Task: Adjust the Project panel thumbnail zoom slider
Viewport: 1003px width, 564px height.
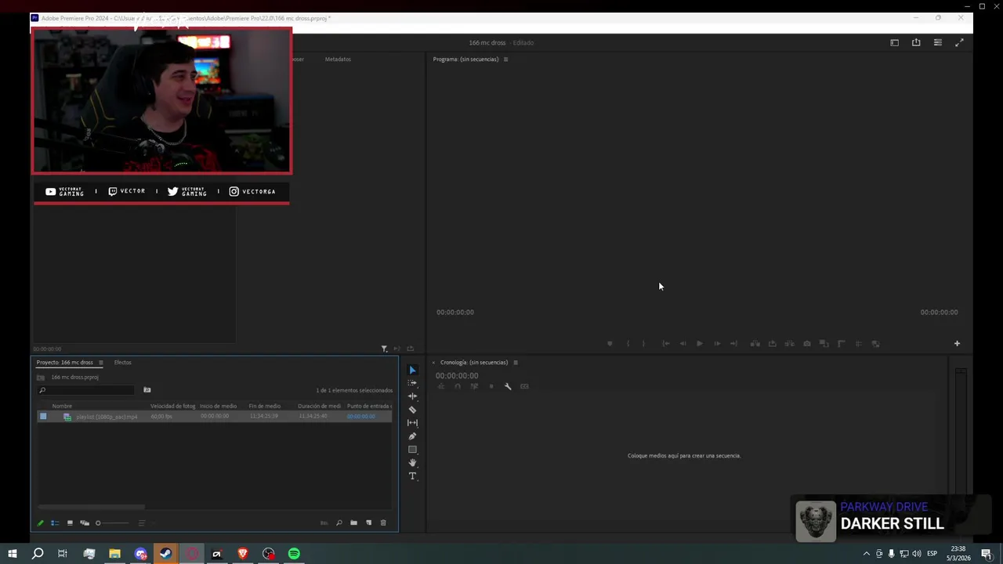Action: click(x=112, y=522)
